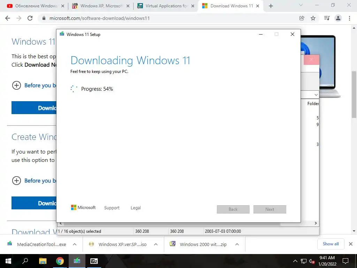Image resolution: width=357 pixels, height=268 pixels.
Task: Open the Support link in Setup
Action: pyautogui.click(x=112, y=208)
